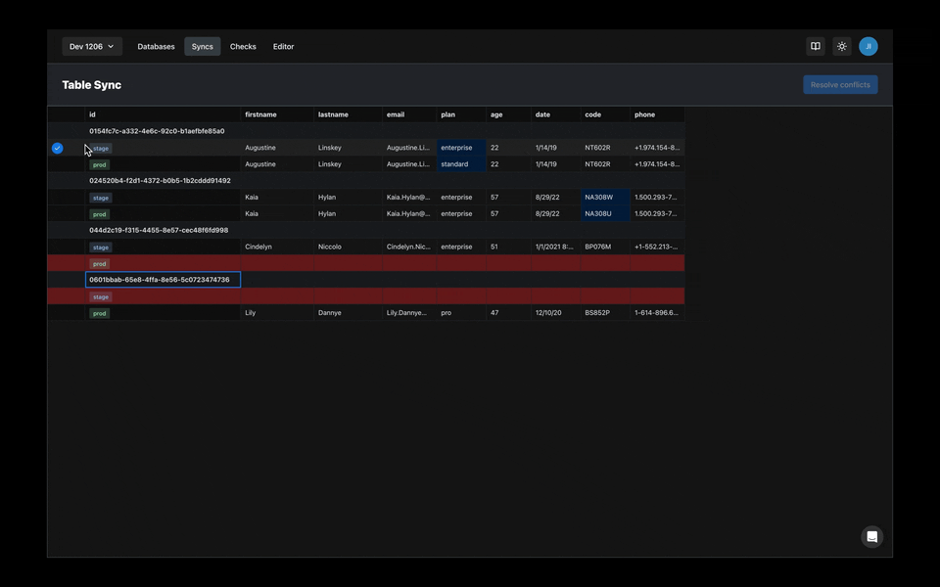Click the Resolve conflicts button
Viewport: 940px width, 587px height.
[x=840, y=84]
